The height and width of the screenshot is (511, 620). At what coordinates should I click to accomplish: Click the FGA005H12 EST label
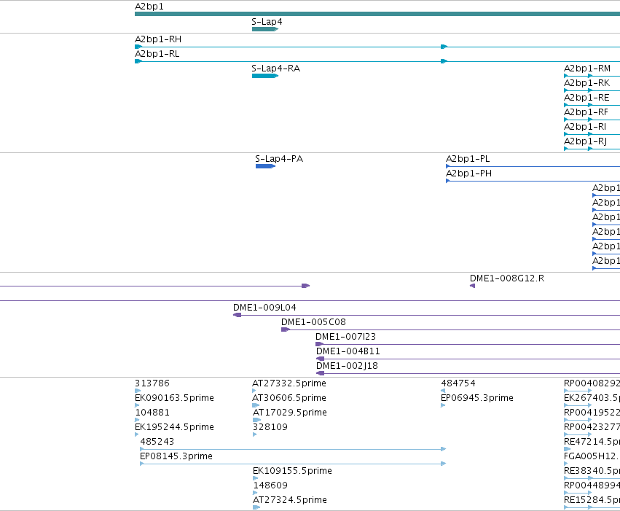tap(592, 456)
